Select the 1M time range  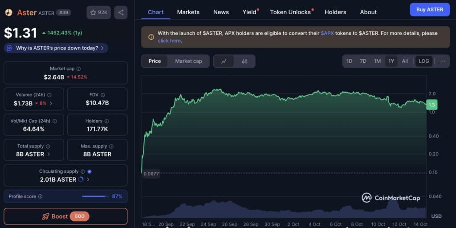click(377, 61)
